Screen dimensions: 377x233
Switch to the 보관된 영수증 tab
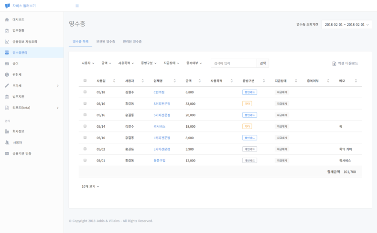[106, 42]
